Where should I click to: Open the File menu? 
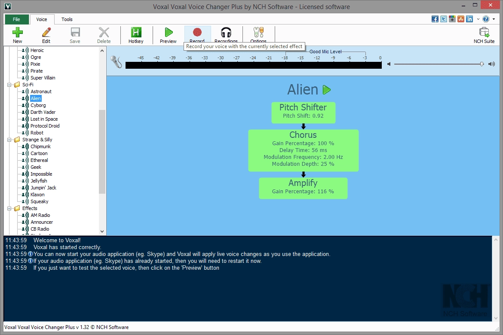(17, 19)
